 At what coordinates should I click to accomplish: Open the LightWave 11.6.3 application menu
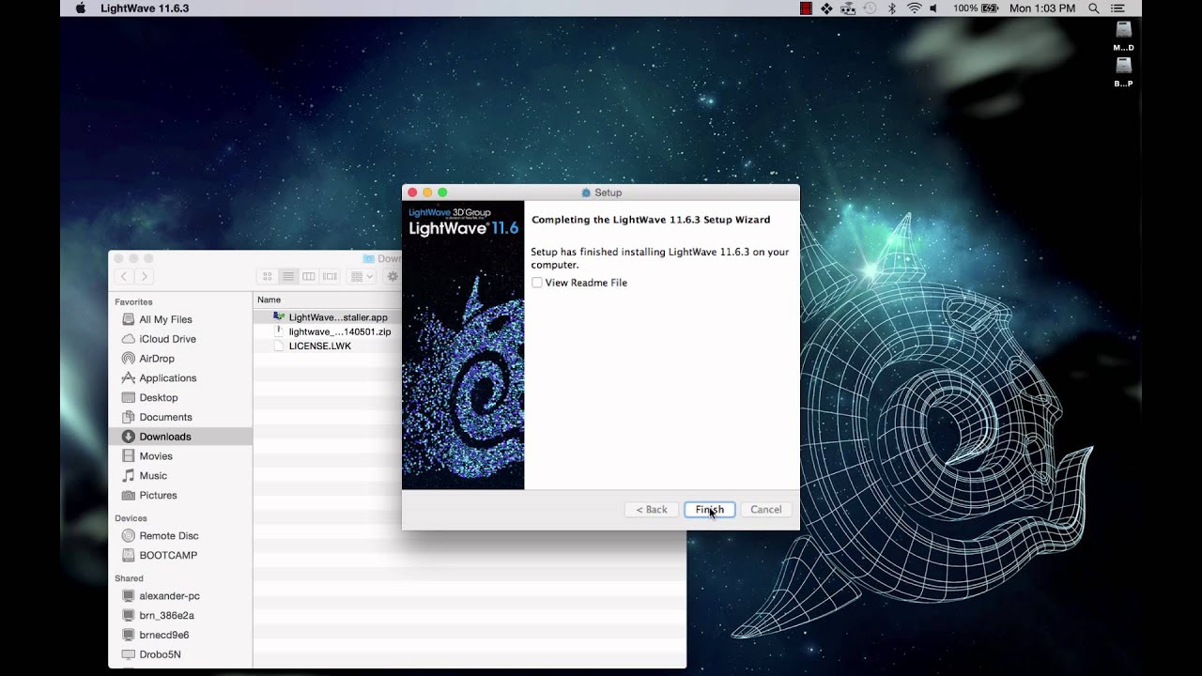[145, 8]
